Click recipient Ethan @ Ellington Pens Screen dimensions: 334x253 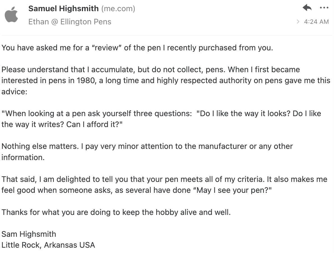pyautogui.click(x=70, y=22)
